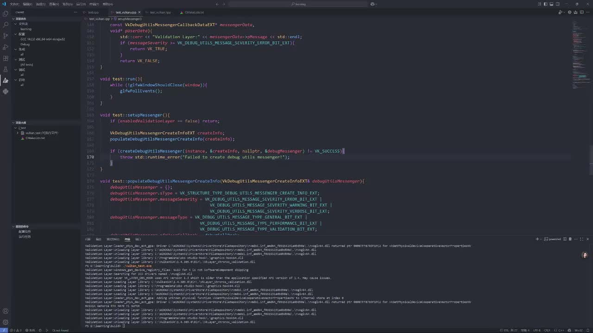Click the errors and warnings status indicator

[17, 330]
